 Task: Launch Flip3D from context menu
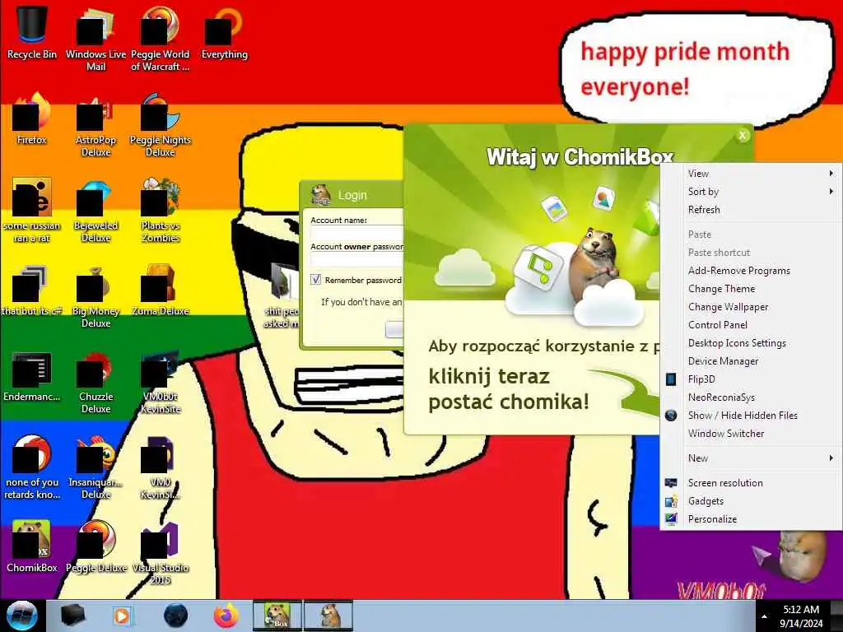pyautogui.click(x=751, y=379)
